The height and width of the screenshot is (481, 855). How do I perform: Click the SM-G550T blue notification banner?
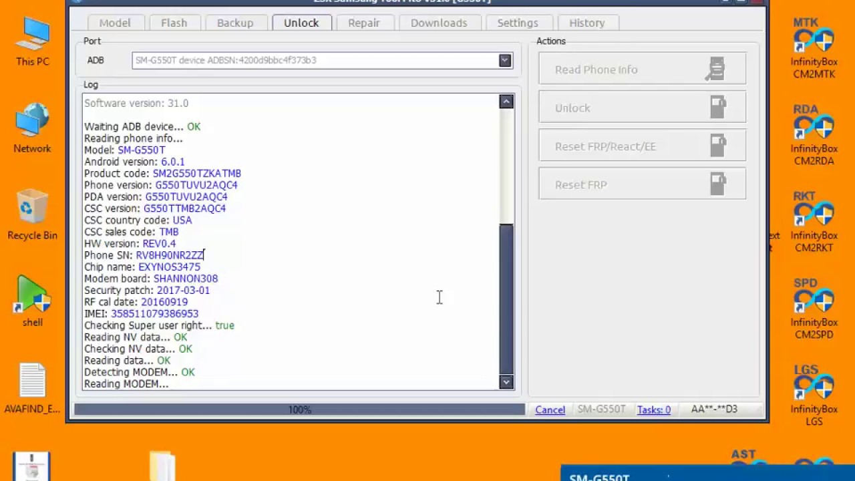708,473
